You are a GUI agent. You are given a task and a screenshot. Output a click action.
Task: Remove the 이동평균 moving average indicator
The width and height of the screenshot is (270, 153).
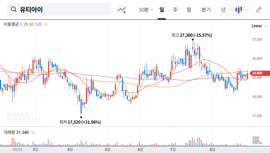[46, 24]
